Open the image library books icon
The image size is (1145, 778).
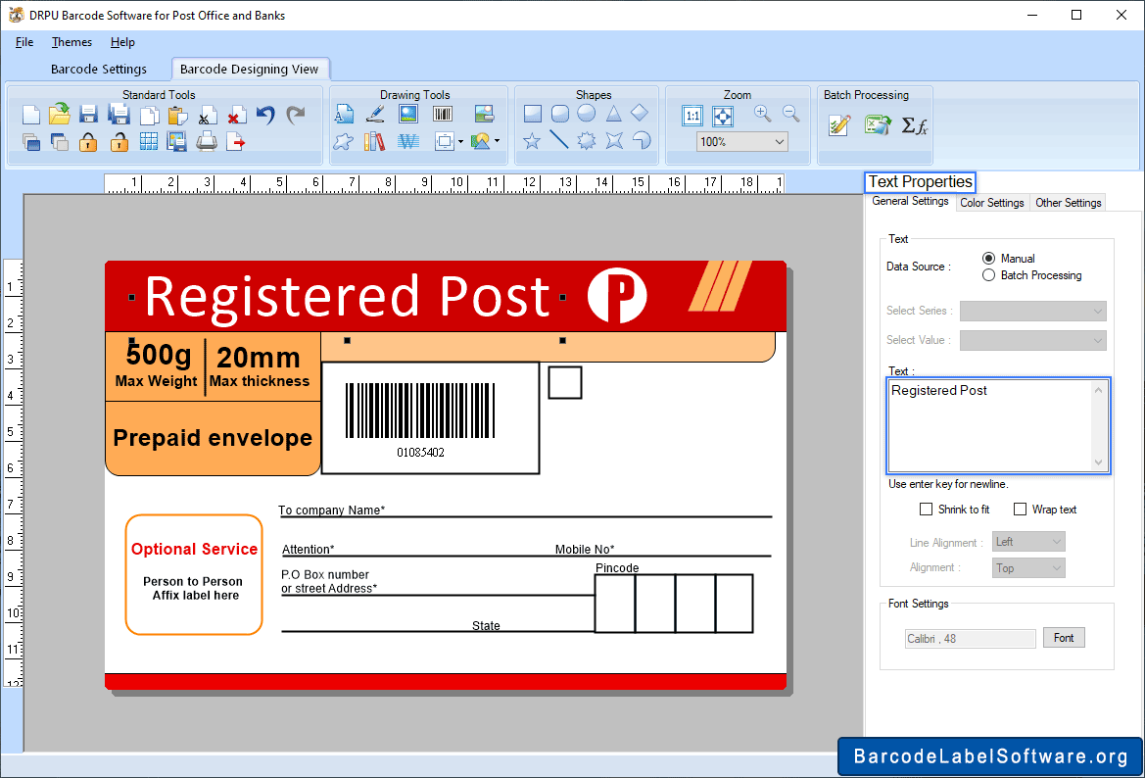374,141
